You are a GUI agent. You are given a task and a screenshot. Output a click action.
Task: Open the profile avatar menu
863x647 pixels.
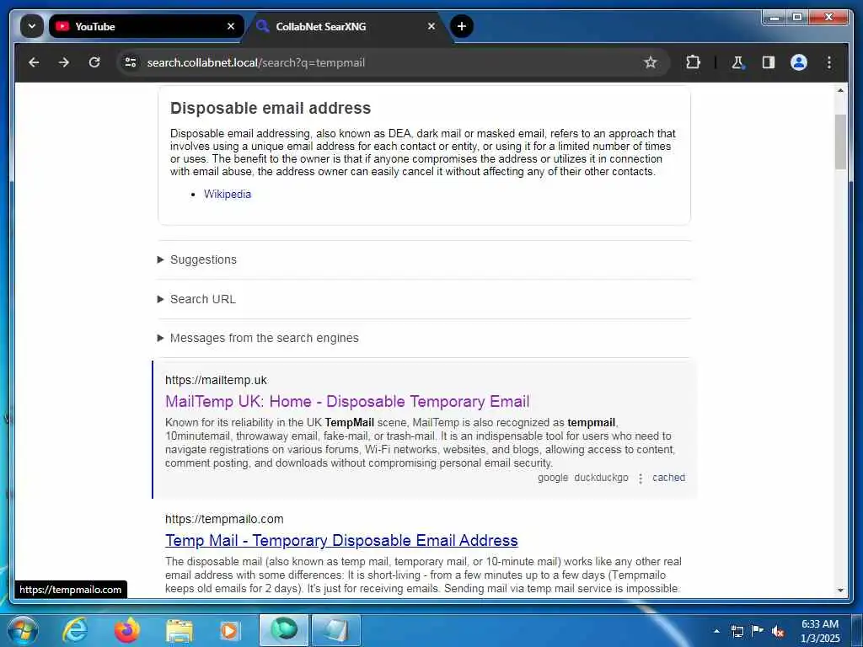click(x=799, y=62)
